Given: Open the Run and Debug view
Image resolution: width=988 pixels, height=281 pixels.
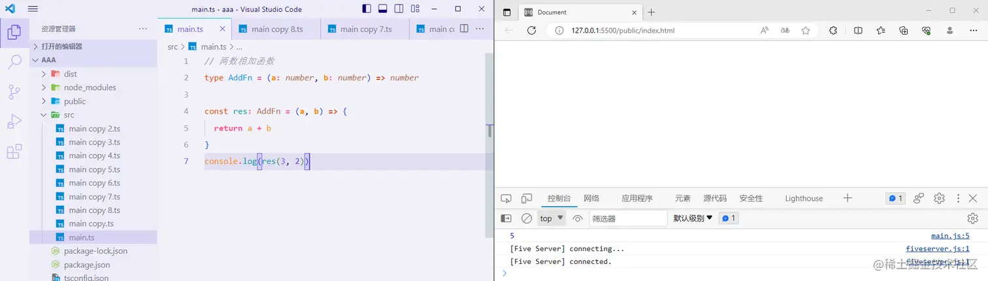Looking at the screenshot, I should coord(14,122).
